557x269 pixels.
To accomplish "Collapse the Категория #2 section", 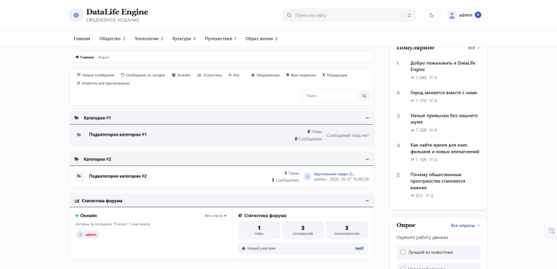I will (x=367, y=160).
